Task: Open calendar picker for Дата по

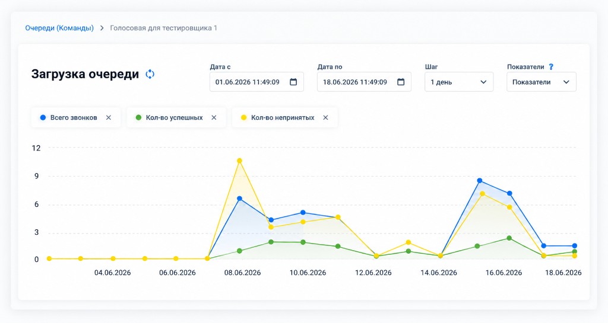Action: [x=401, y=82]
